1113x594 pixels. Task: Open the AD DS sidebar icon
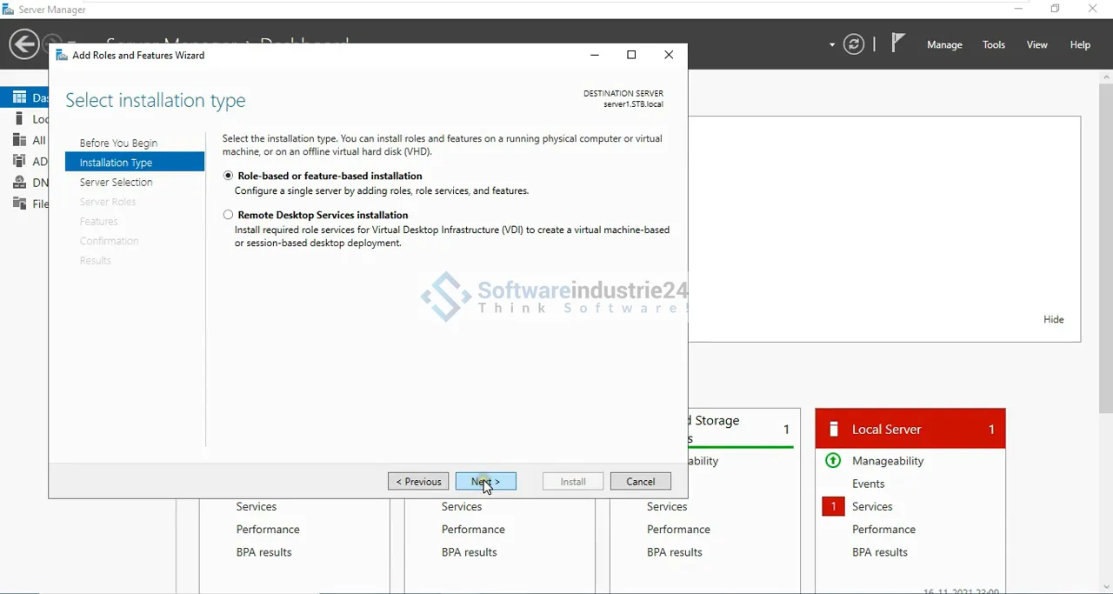coord(19,161)
